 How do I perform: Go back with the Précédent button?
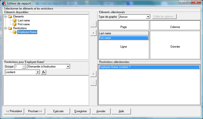click(x=14, y=111)
